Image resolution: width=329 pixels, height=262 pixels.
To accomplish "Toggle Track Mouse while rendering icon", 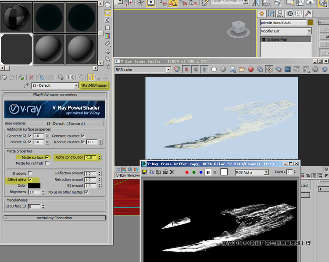I will tap(269, 69).
